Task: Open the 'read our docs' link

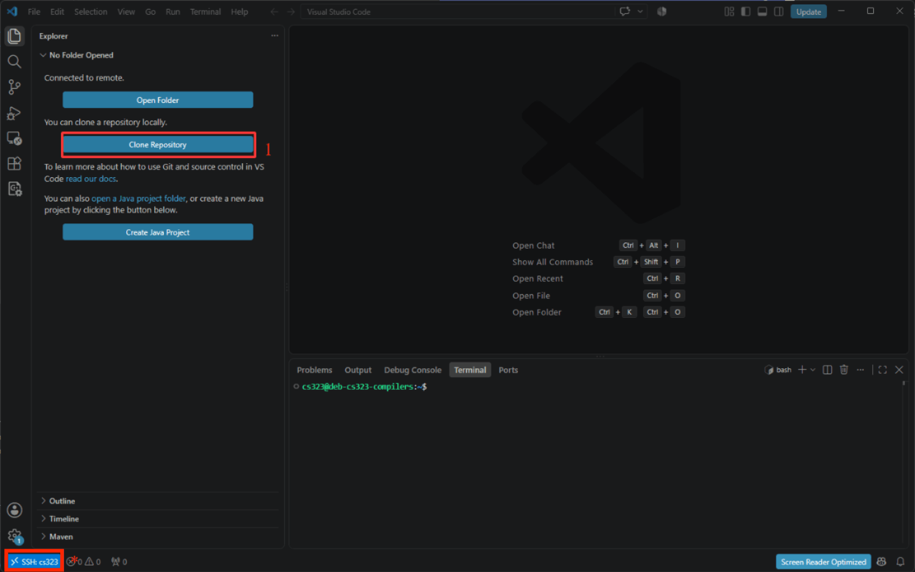Action: click(91, 179)
